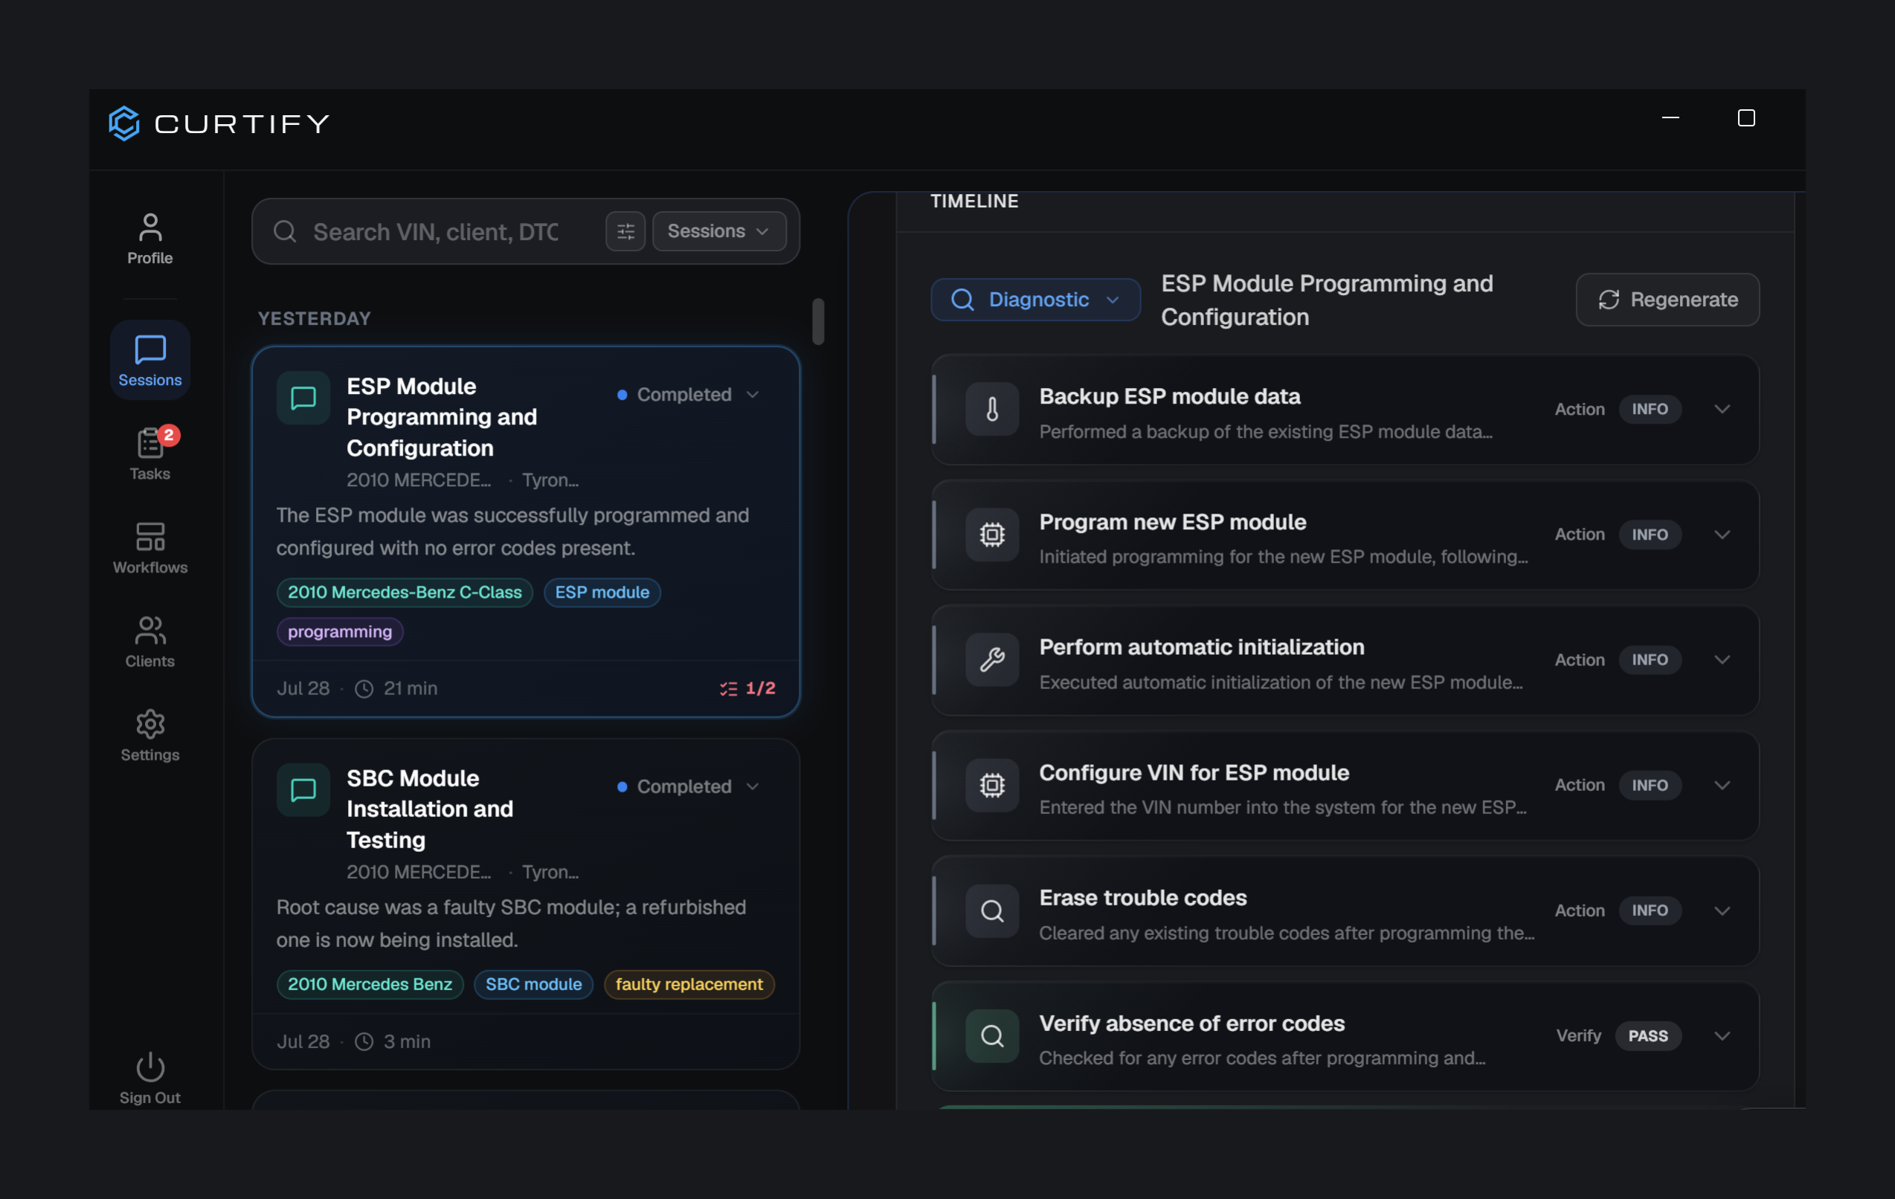The image size is (1895, 1199).
Task: Open the Sessions dropdown in search bar
Action: pyautogui.click(x=719, y=231)
